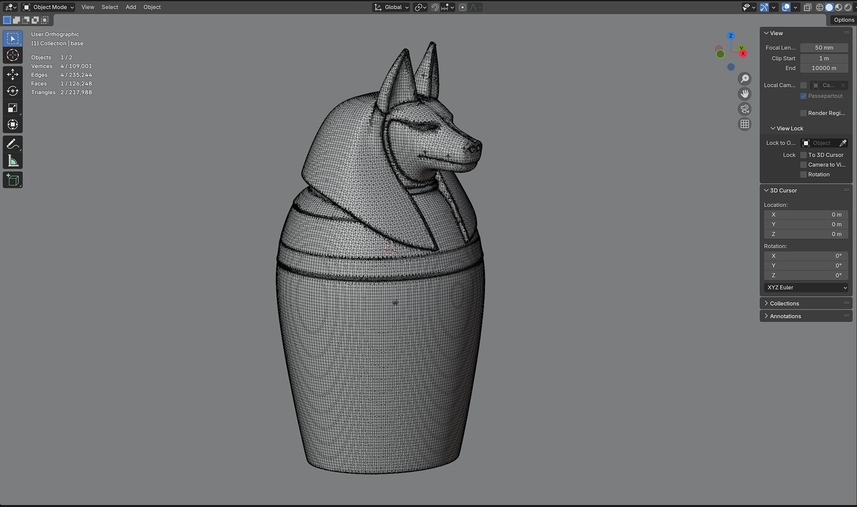Open the snapping options dropdown

(x=448, y=7)
